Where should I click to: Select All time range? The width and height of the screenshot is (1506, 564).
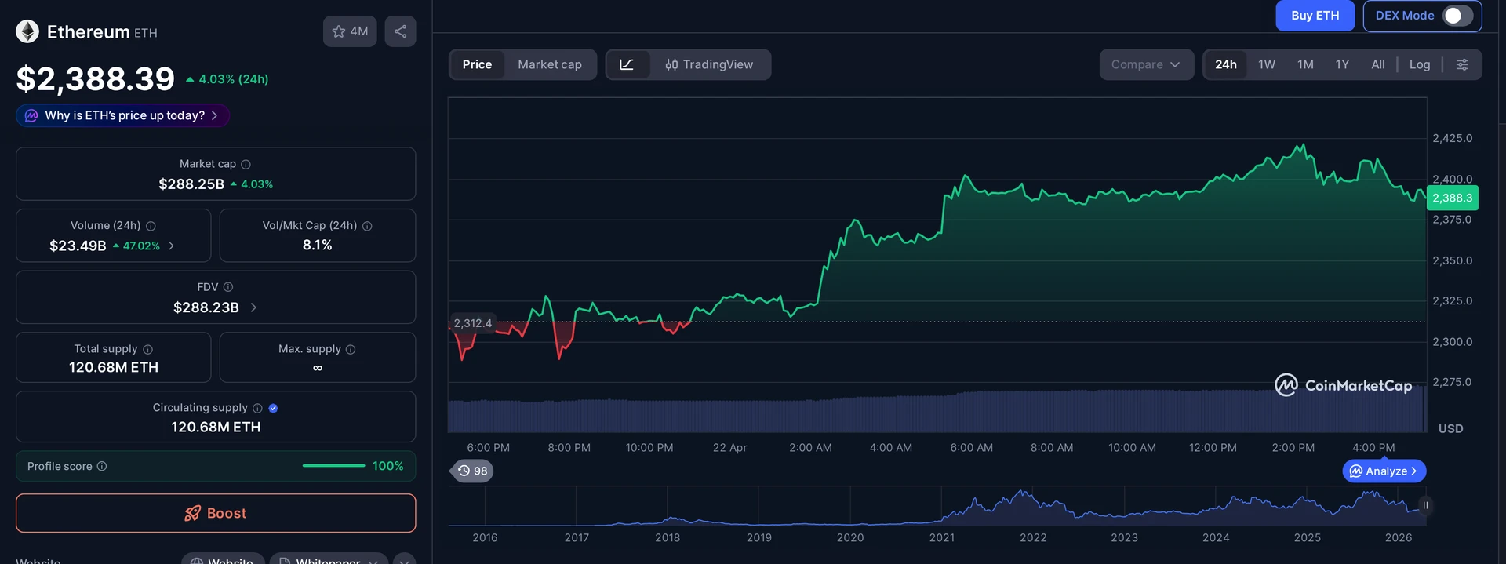pyautogui.click(x=1377, y=64)
